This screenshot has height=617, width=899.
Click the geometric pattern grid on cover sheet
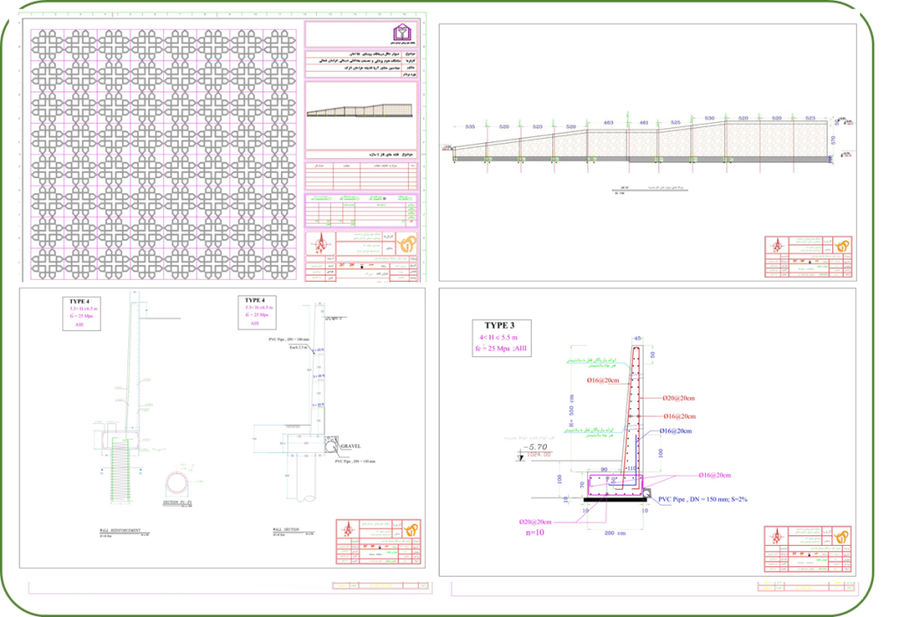162,154
